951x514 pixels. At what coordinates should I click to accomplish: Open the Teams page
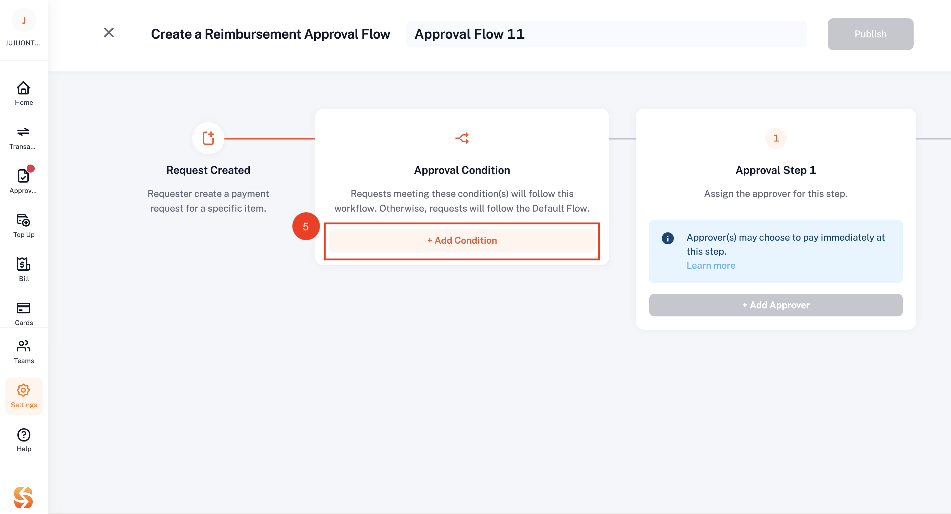point(24,352)
